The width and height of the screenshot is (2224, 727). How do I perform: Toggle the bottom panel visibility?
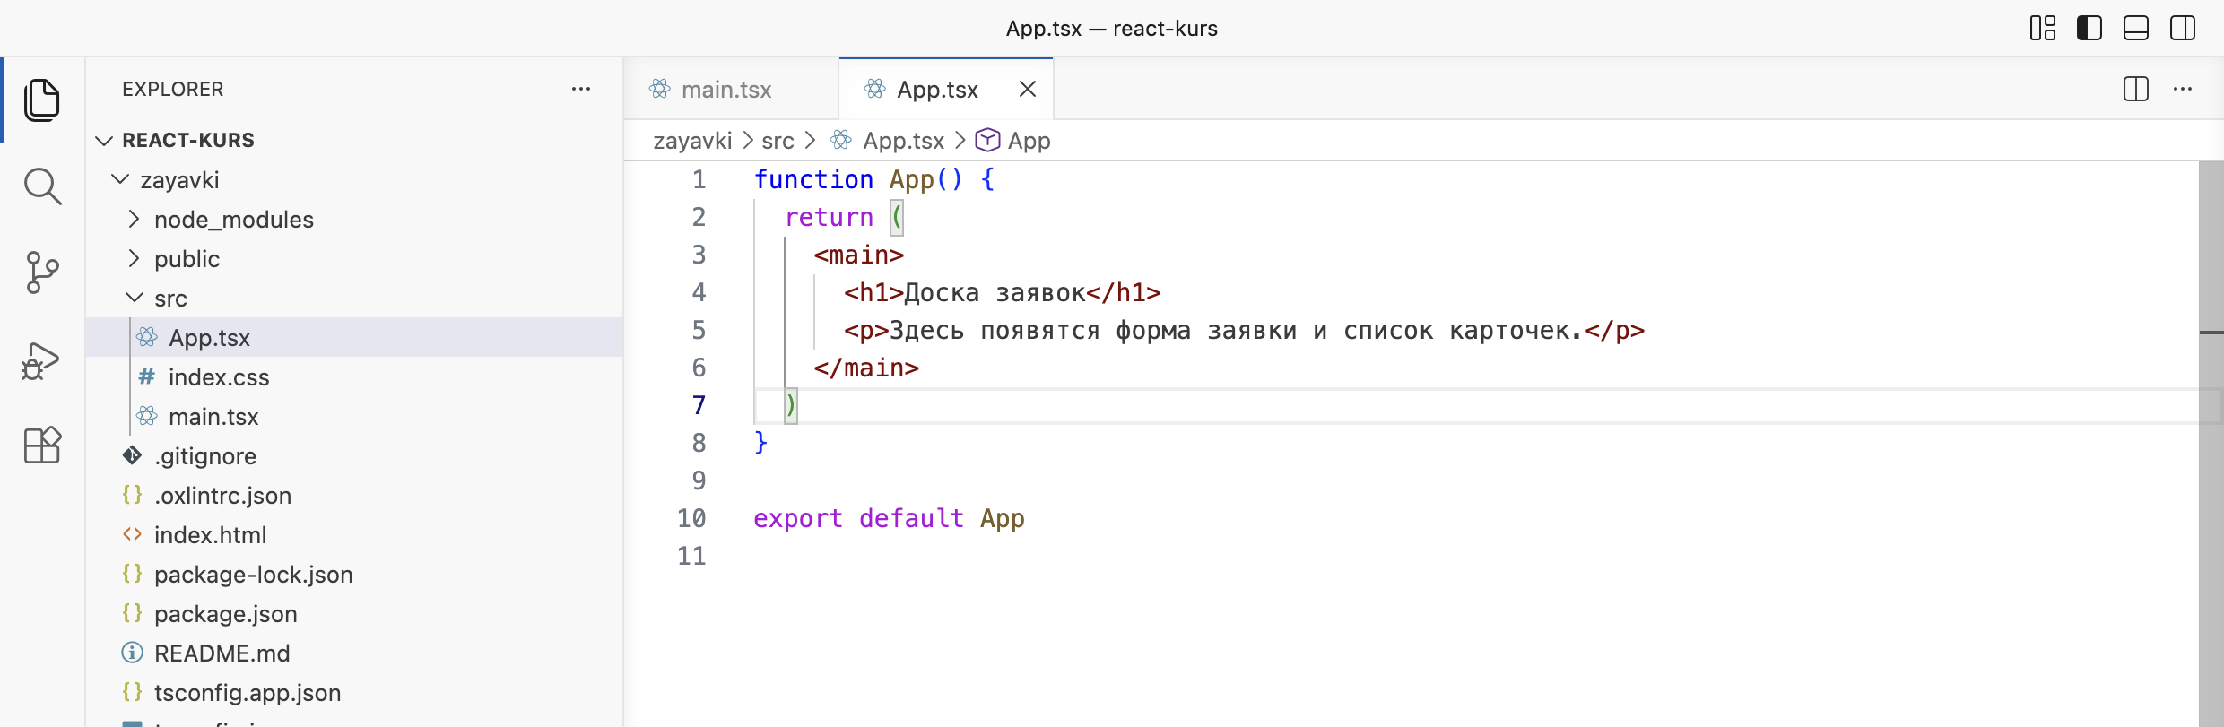point(2136,29)
